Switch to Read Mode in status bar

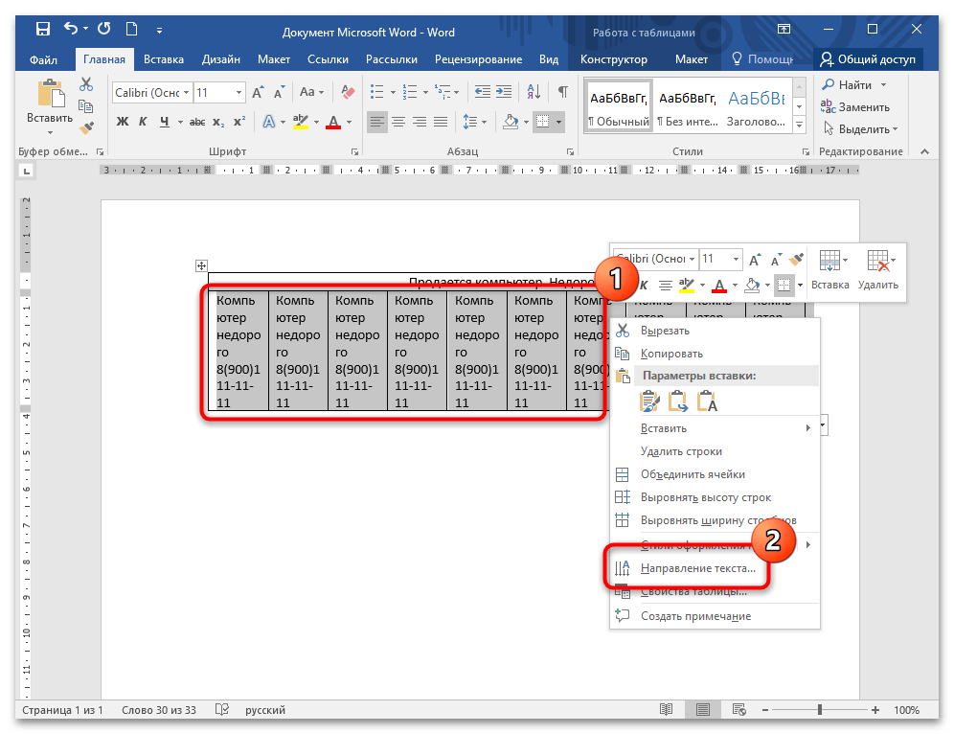pyautogui.click(x=667, y=709)
